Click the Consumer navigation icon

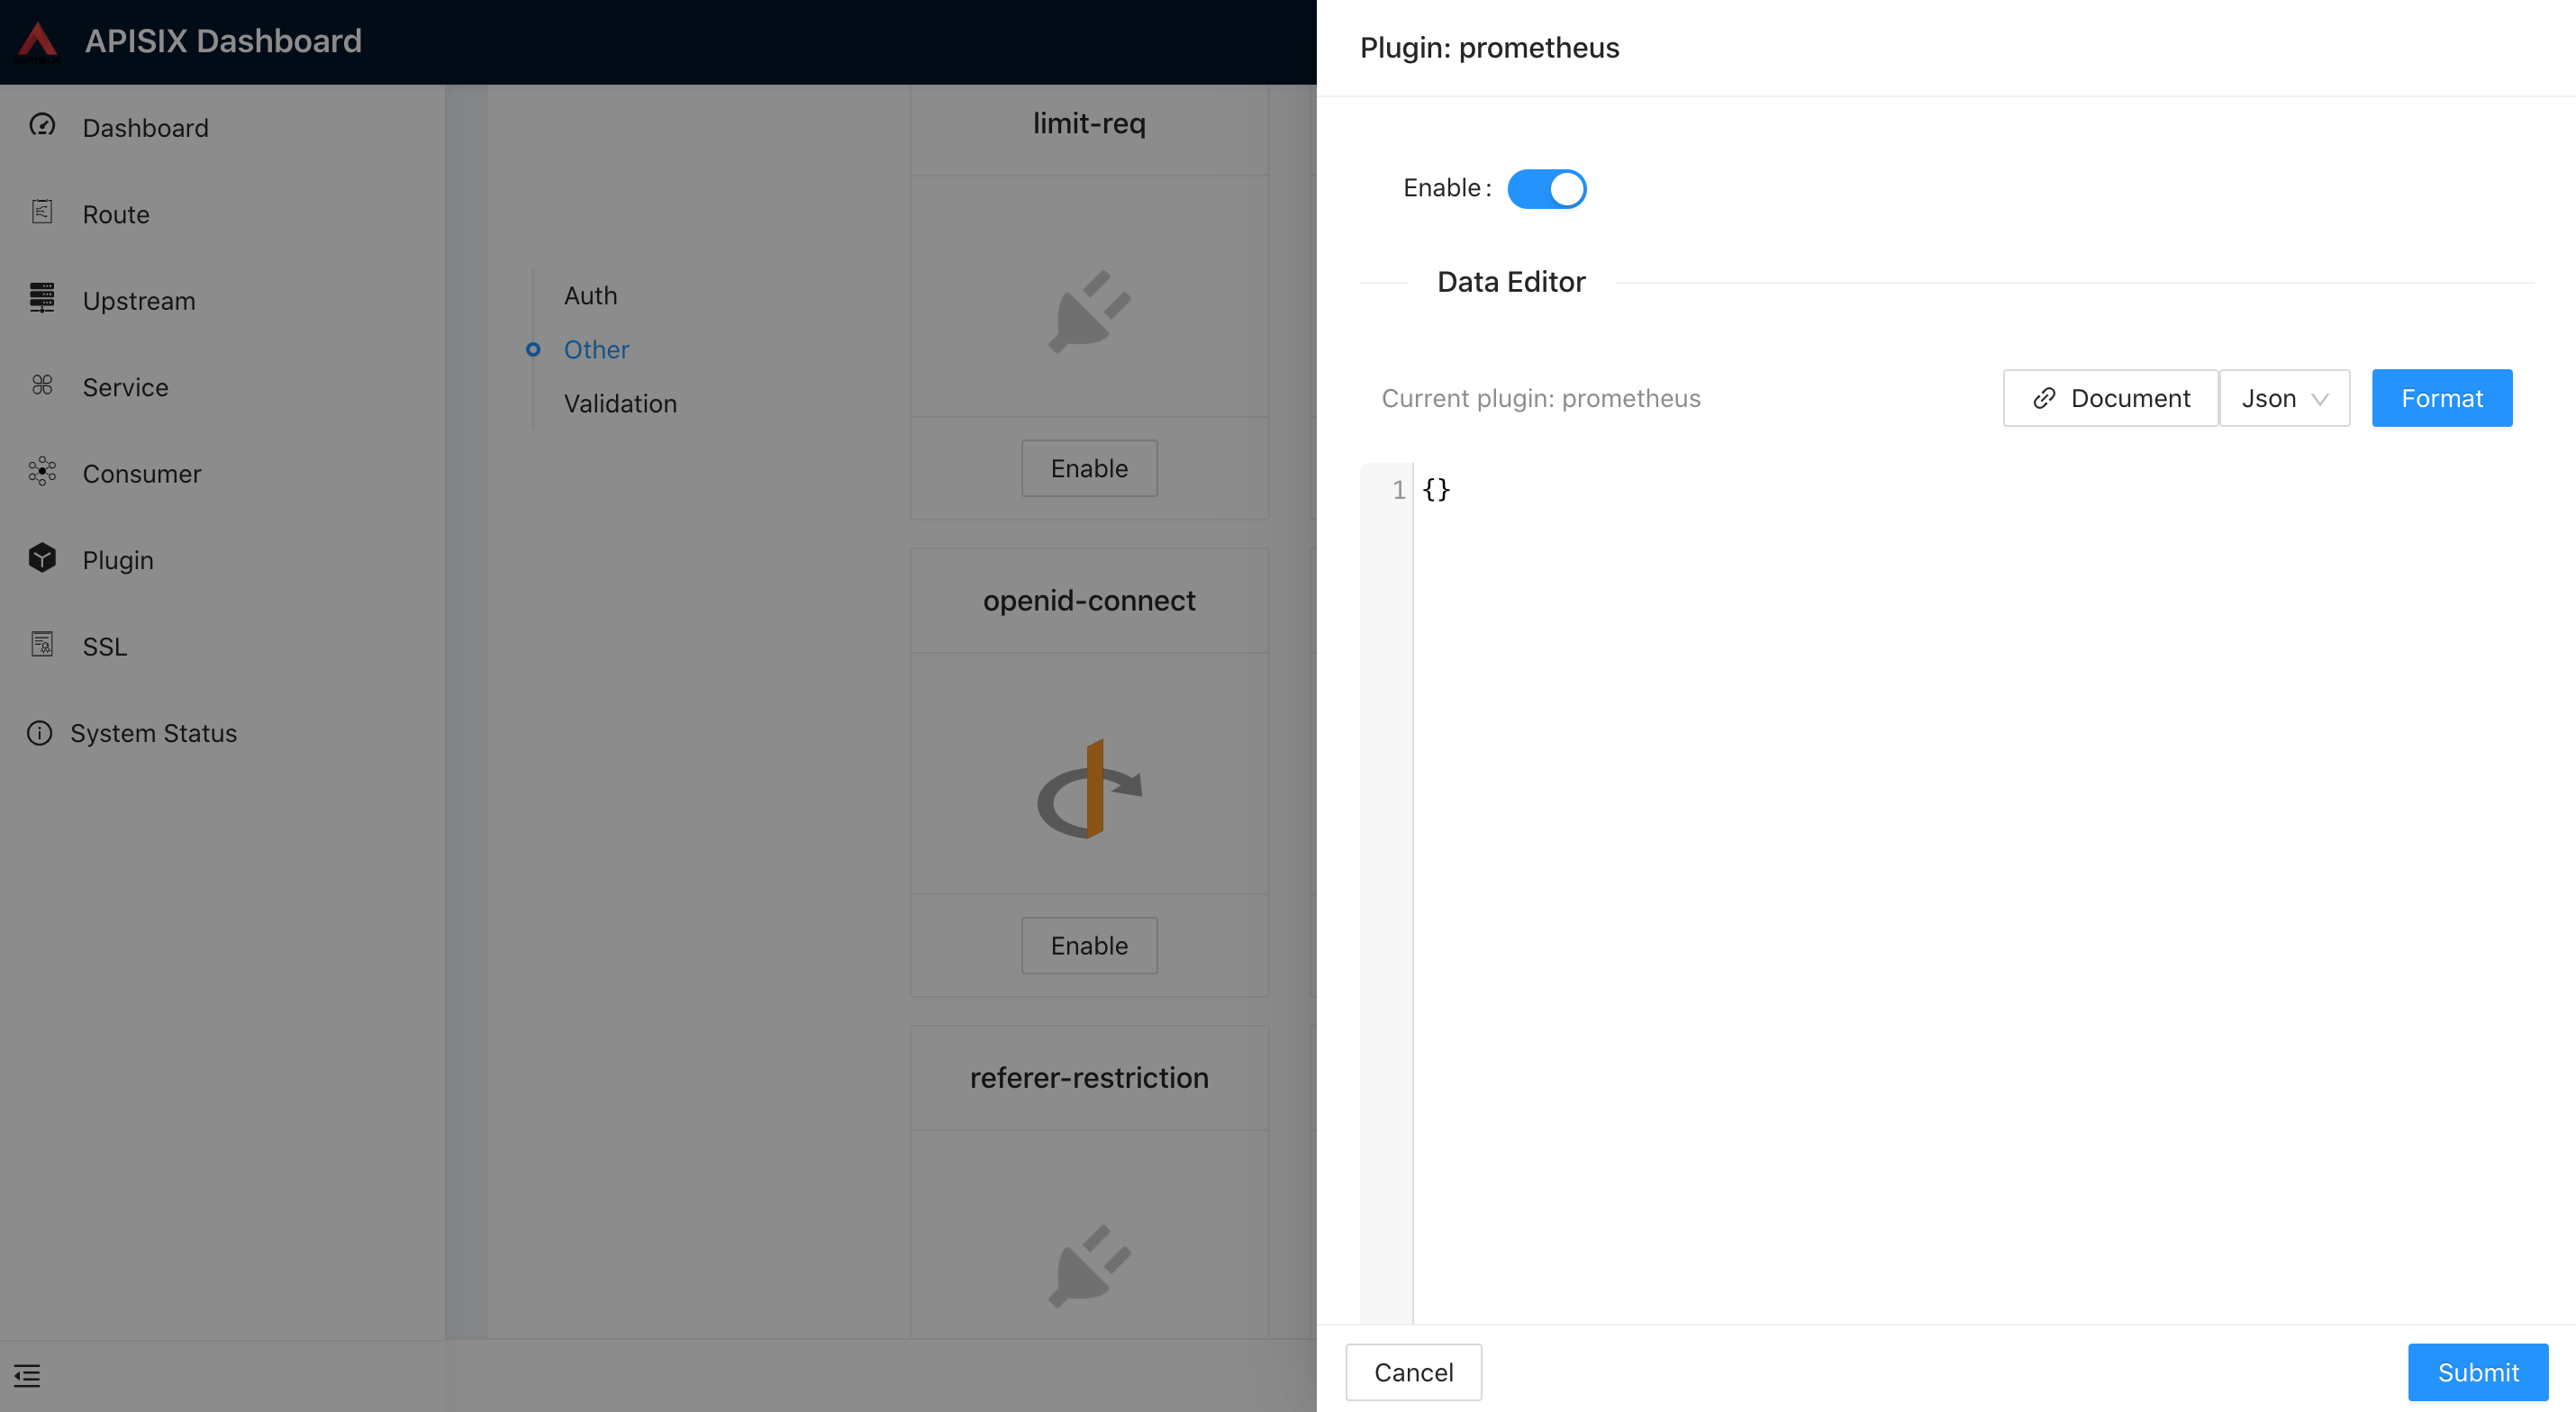(x=41, y=471)
